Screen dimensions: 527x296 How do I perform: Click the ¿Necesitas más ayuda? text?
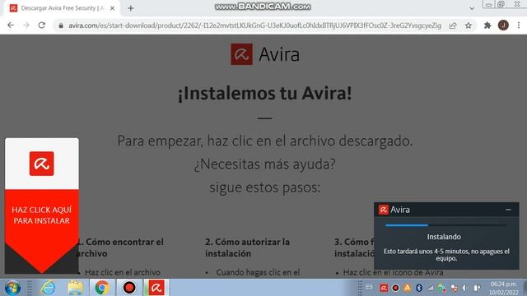(265, 164)
